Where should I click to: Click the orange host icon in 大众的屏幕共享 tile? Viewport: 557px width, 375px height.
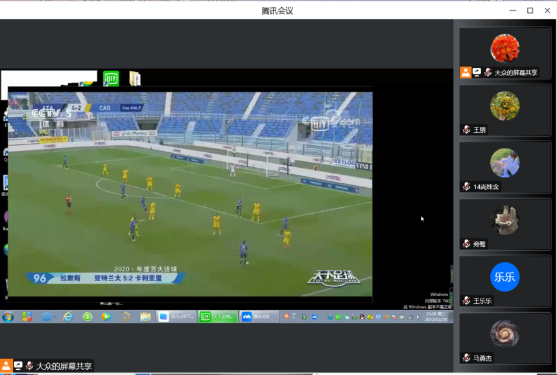[x=466, y=73]
